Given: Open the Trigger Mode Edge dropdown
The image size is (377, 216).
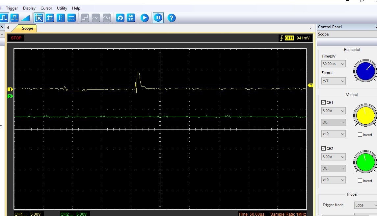Looking at the screenshot, I should [365, 205].
